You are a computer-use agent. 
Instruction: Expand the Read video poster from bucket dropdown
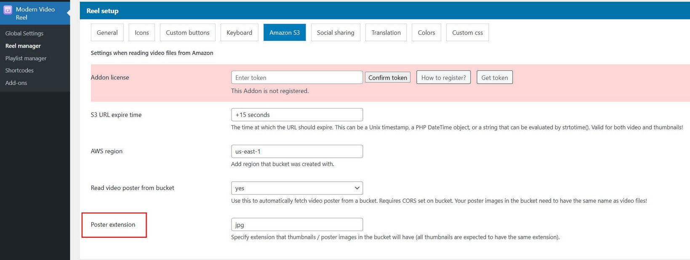(297, 188)
